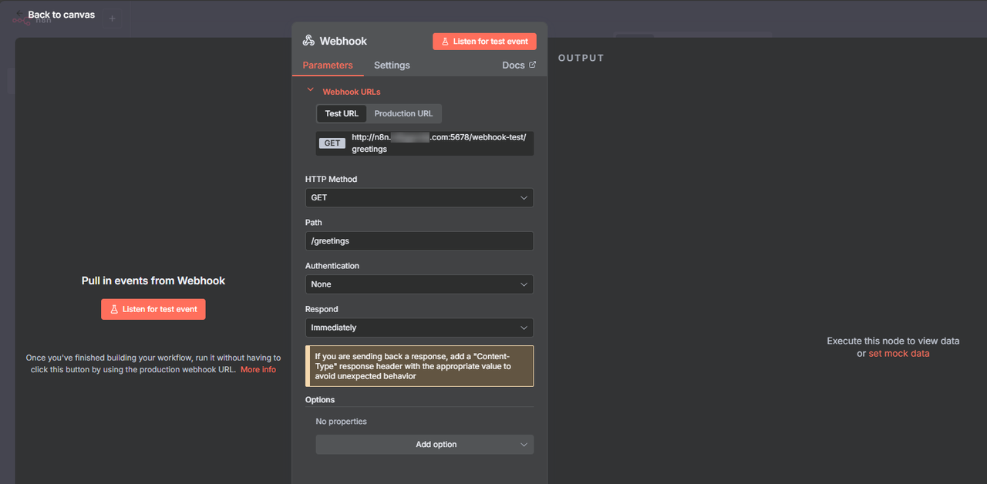This screenshot has height=484, width=987.
Task: Click inside the Path input field
Action: tap(419, 240)
